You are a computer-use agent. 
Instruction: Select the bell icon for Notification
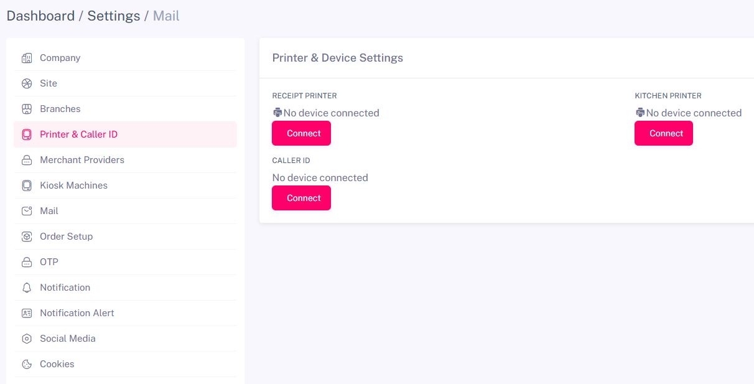[x=26, y=287]
